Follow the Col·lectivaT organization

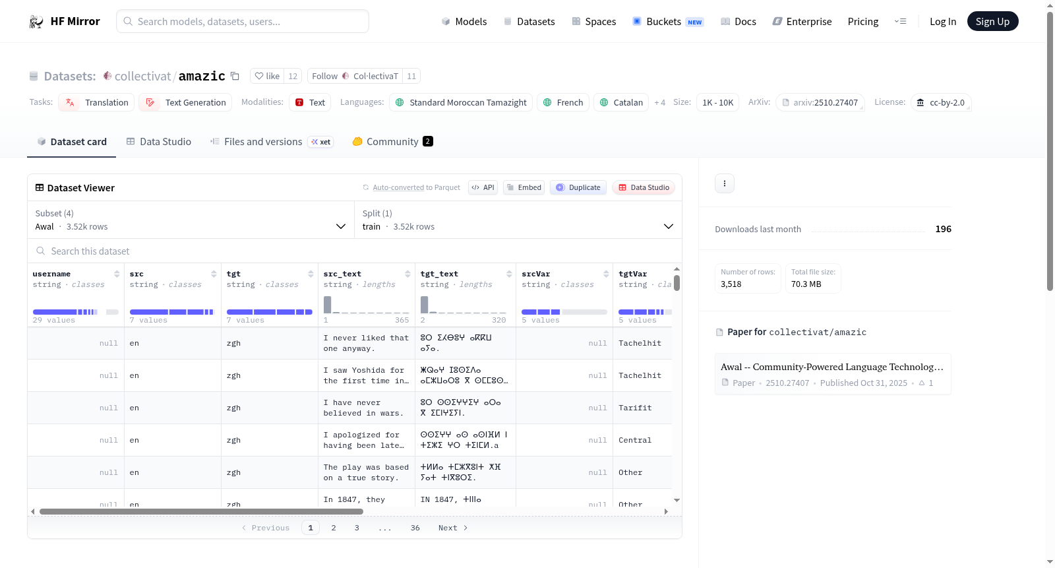click(355, 76)
